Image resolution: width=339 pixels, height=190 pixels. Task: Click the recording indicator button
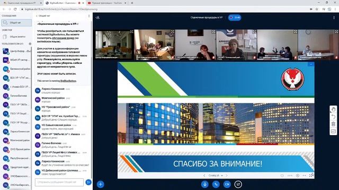(x=235, y=17)
